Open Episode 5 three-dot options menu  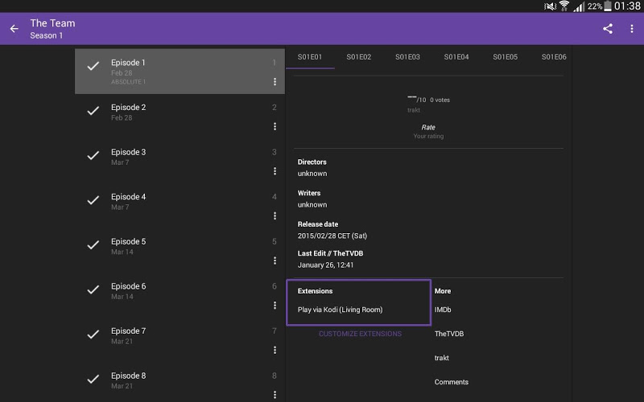click(x=275, y=260)
